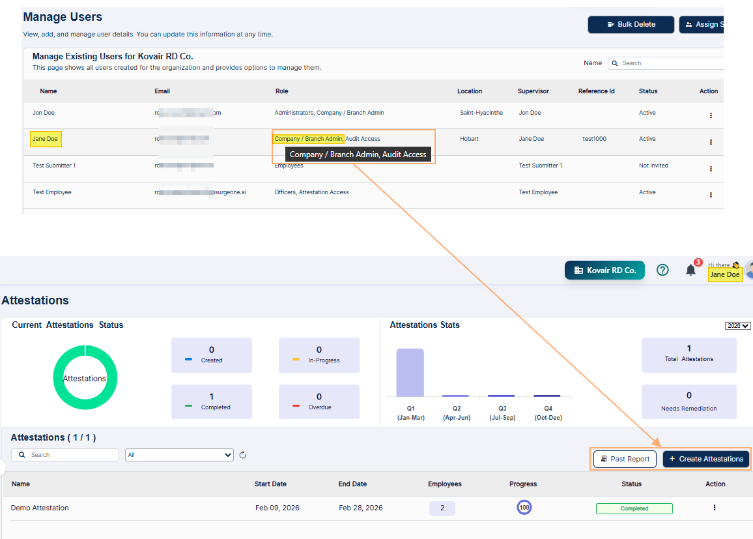Open the notifications bell icon

(x=690, y=270)
